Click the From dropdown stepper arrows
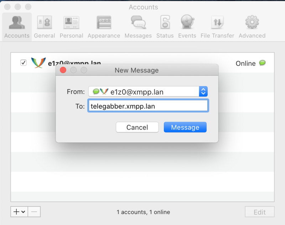 tap(203, 91)
